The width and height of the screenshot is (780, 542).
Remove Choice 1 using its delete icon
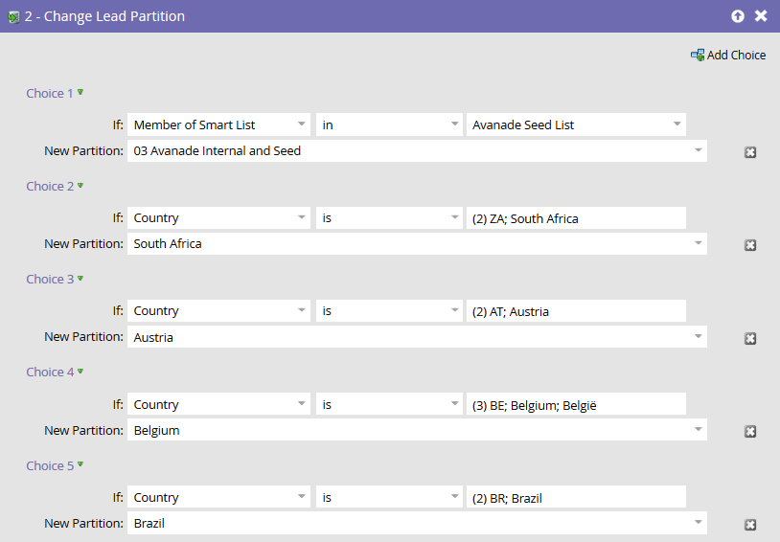tap(750, 152)
